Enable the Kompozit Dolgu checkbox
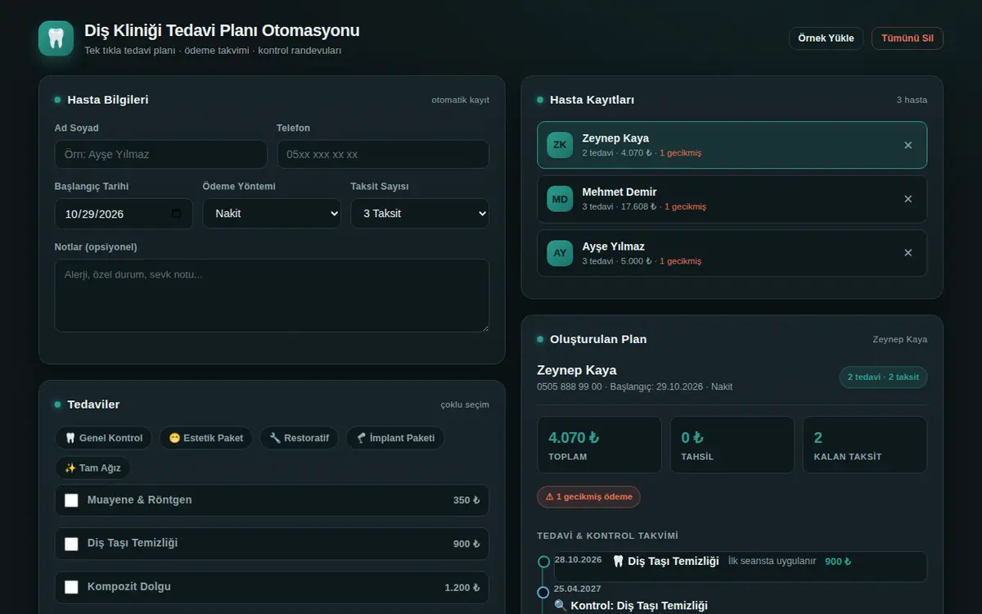Screen dimensions: 982x614 point(71,587)
